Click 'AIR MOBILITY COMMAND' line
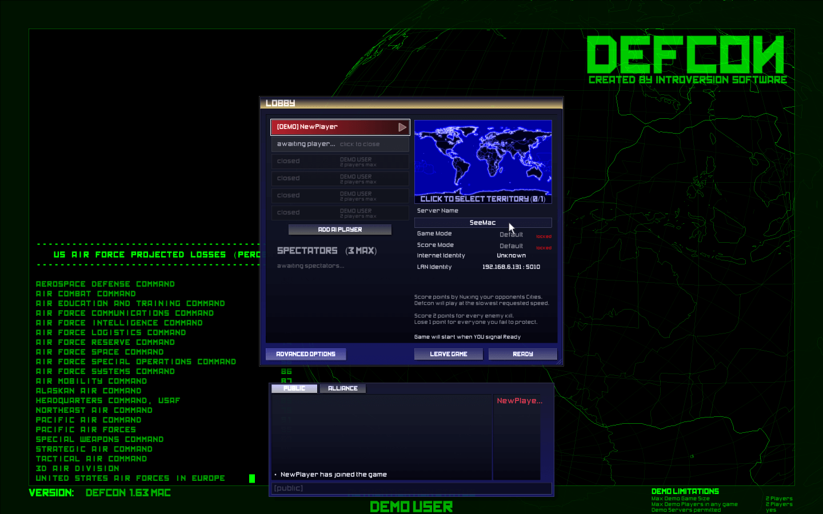The height and width of the screenshot is (514, 823). coord(91,381)
